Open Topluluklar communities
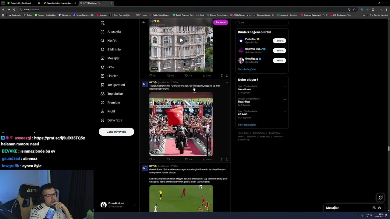This screenshot has height=219, width=390. click(x=112, y=94)
